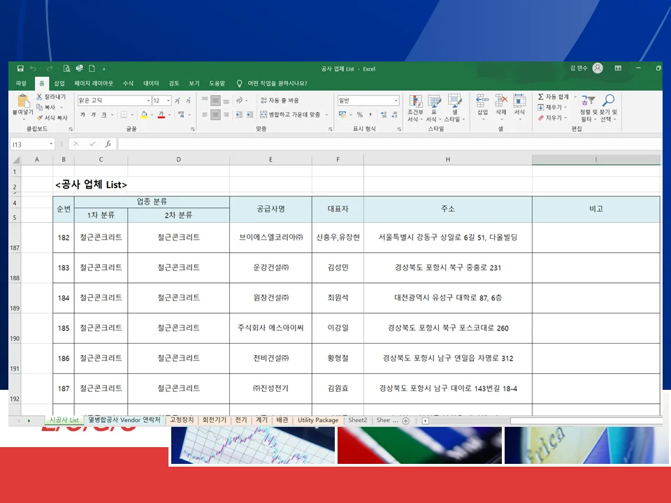Open 지우기 clear options
The image size is (671, 503).
552,117
